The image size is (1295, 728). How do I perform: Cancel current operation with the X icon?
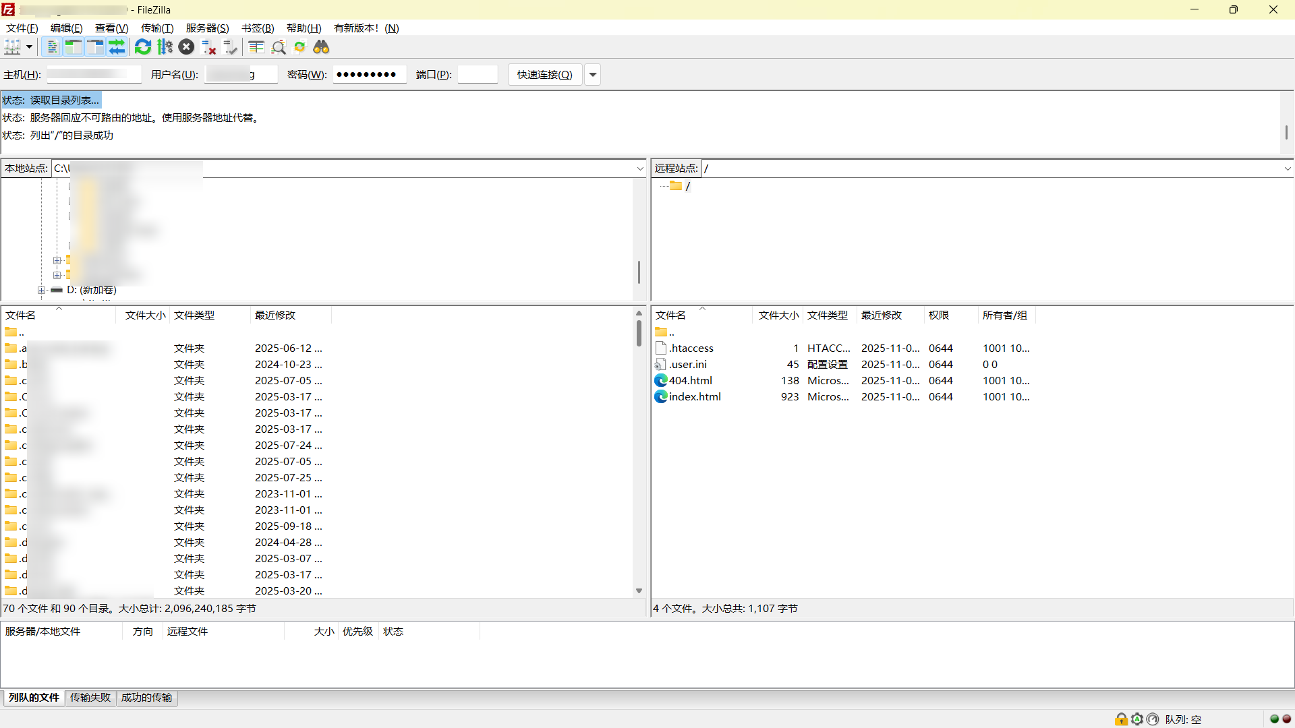point(187,47)
